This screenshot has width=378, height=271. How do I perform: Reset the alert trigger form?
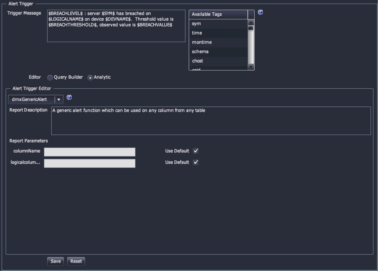coord(76,261)
